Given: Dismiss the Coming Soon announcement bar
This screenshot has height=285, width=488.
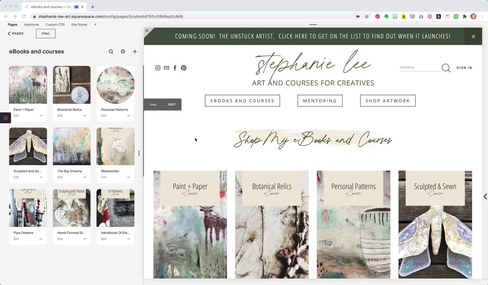Looking at the screenshot, I should click(x=473, y=36).
